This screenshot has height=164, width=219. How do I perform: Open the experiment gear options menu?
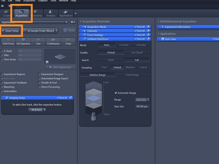point(73,22)
